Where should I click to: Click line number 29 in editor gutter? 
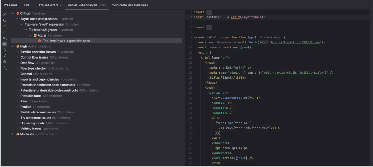click(x=191, y=93)
